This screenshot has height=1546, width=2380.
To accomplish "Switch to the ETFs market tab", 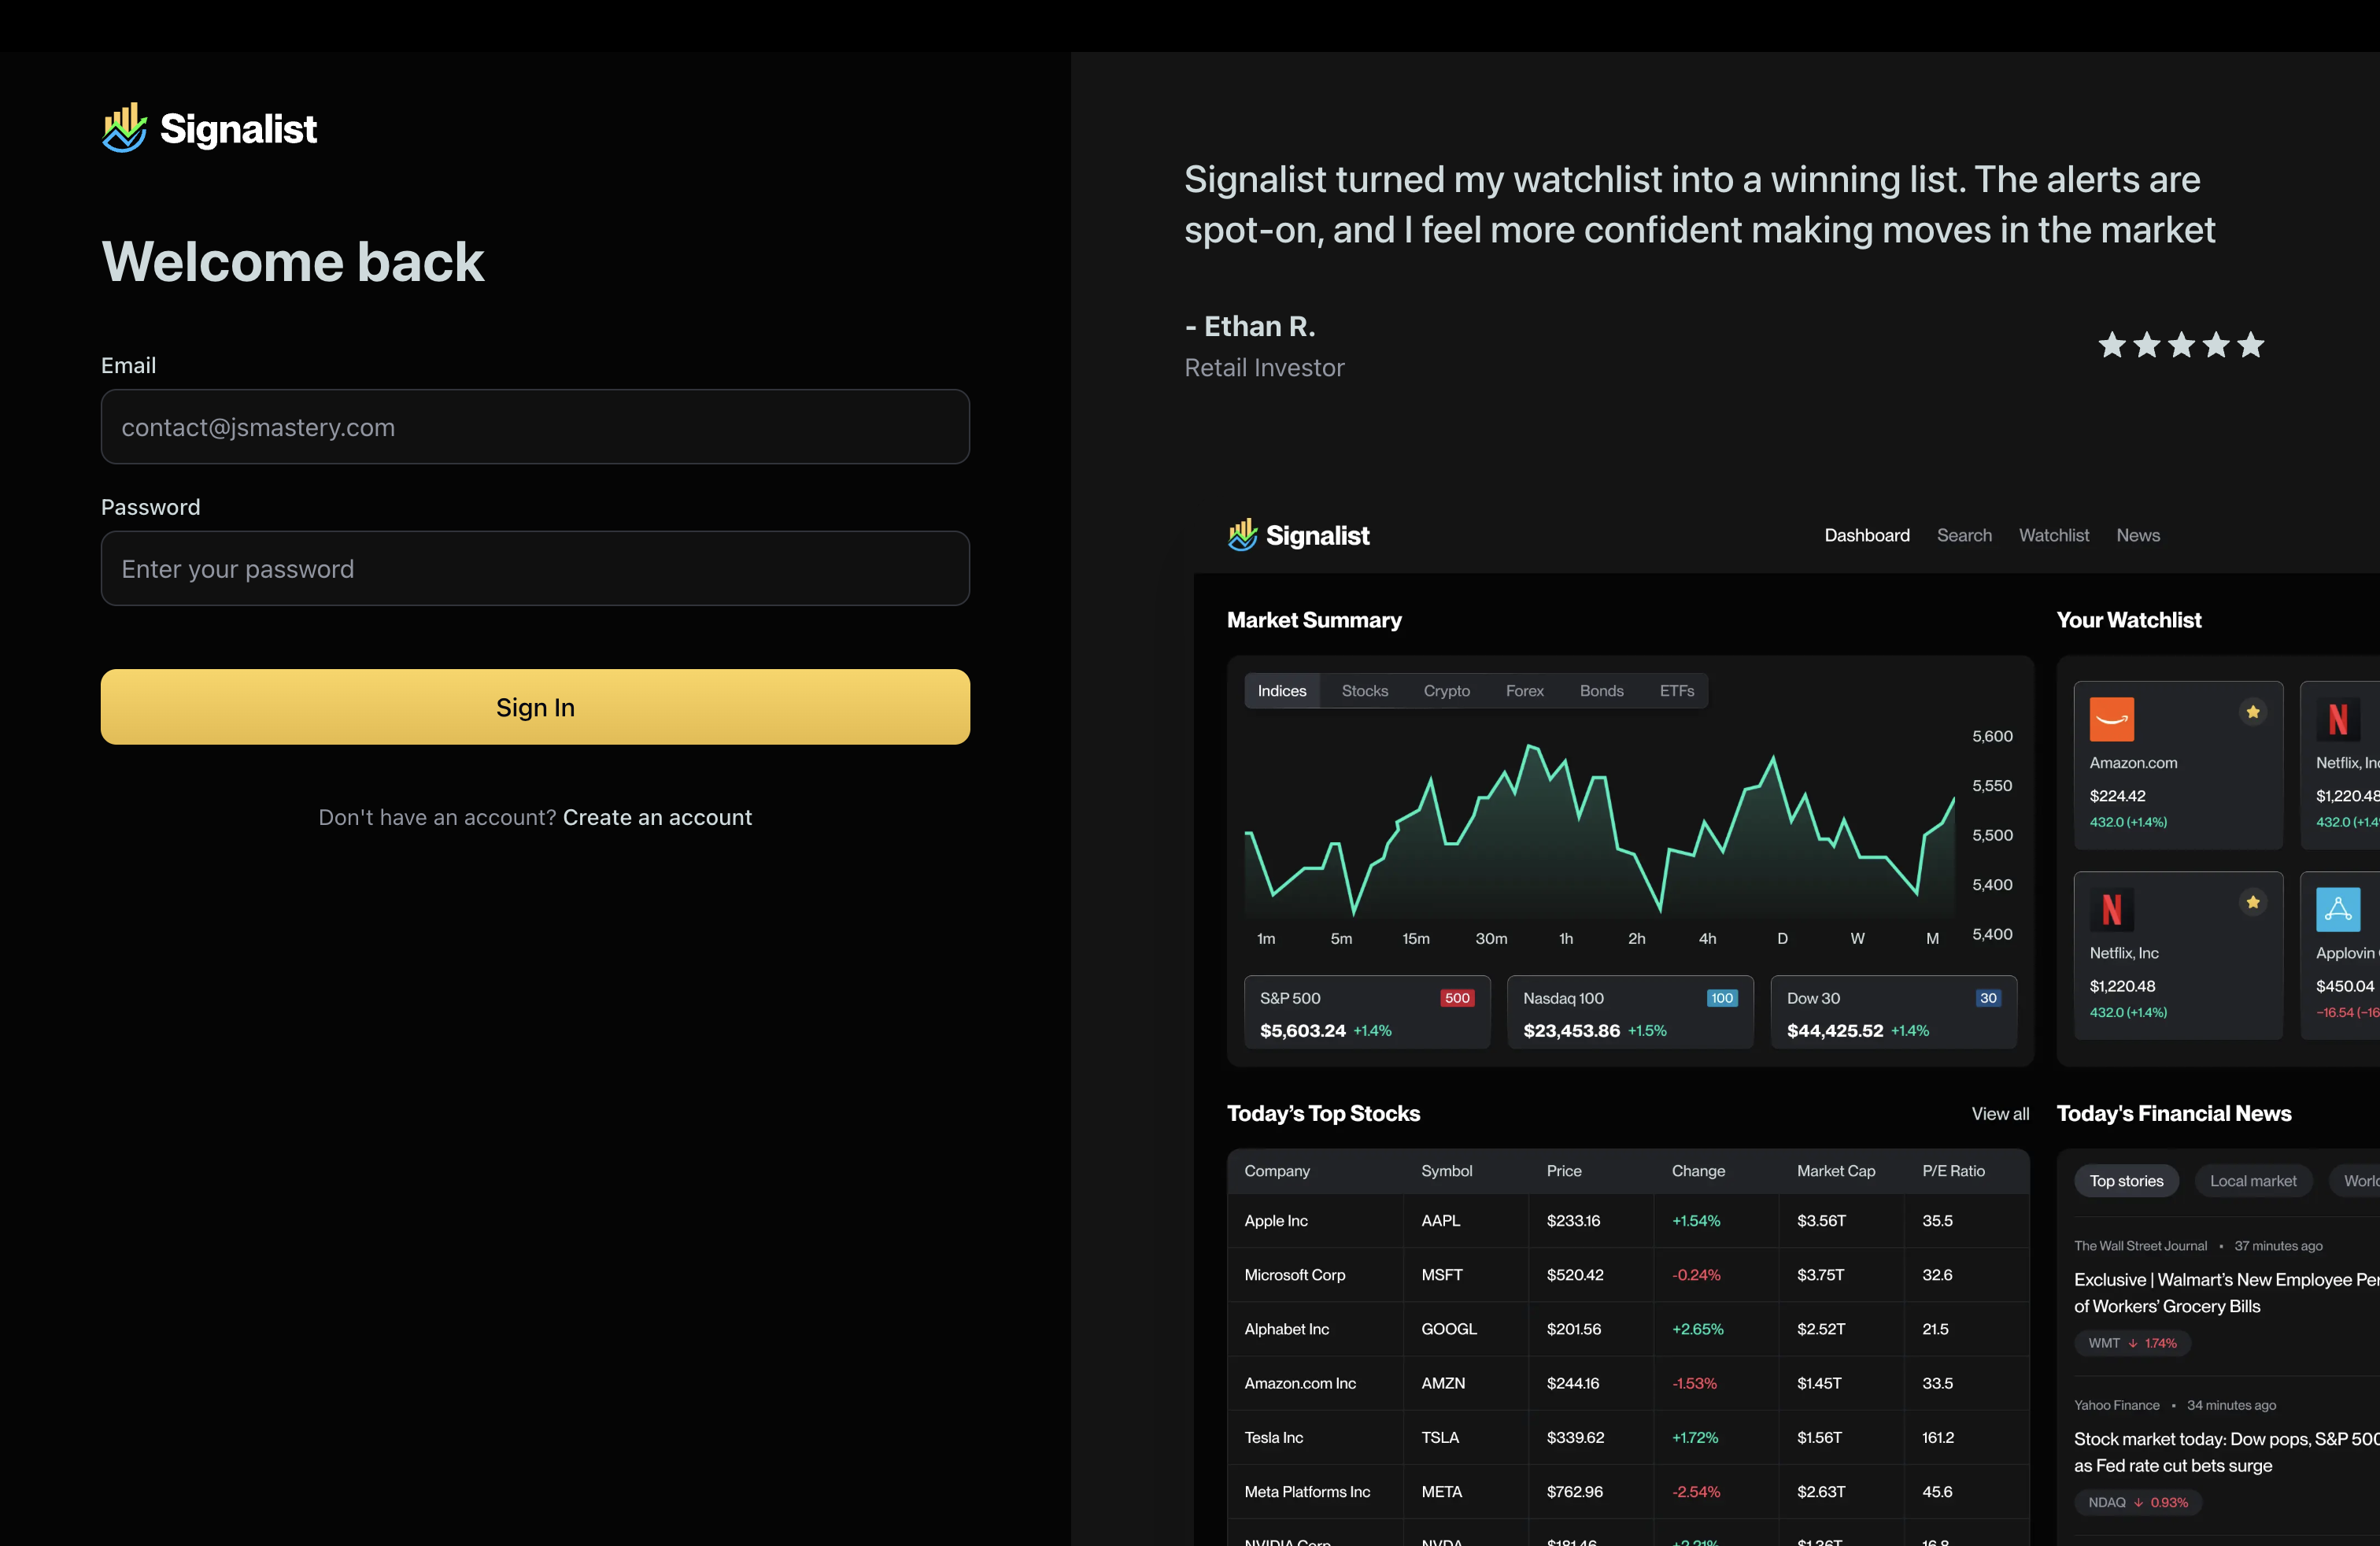I will pyautogui.click(x=1676, y=691).
